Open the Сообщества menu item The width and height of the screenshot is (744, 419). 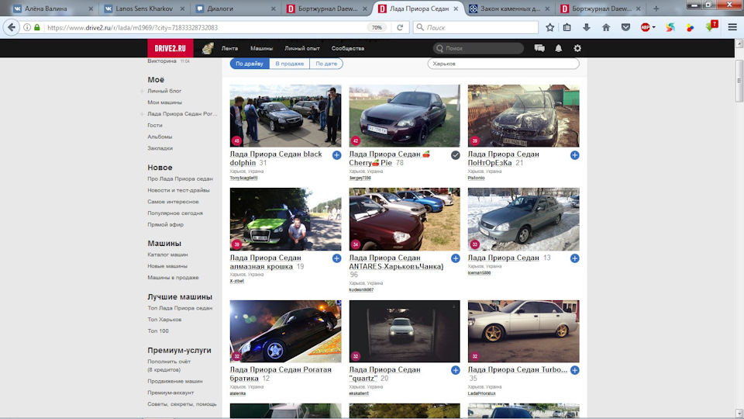tap(348, 48)
